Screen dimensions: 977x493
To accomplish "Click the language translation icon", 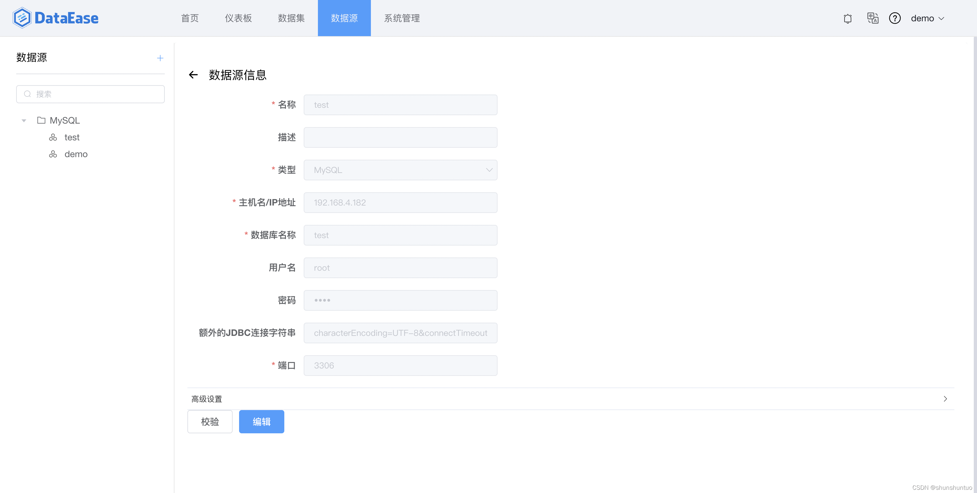I will (x=872, y=18).
